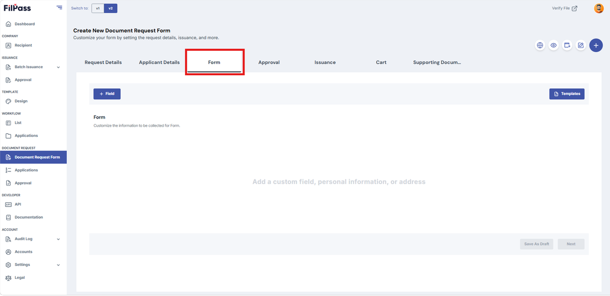Open the Request Details tab
Screen dimensions: 610x296
[x=103, y=63]
